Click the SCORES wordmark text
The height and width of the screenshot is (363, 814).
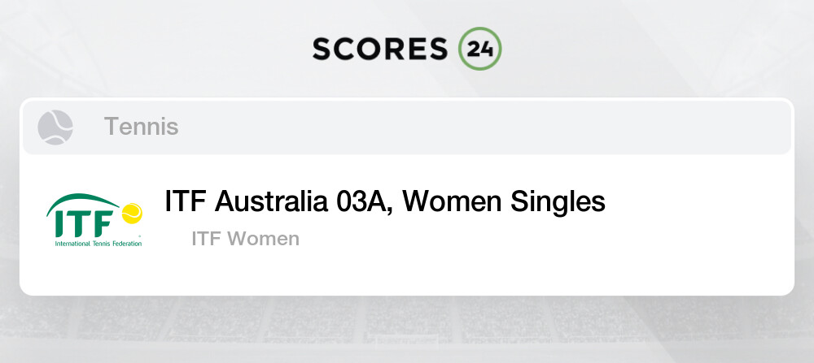379,49
